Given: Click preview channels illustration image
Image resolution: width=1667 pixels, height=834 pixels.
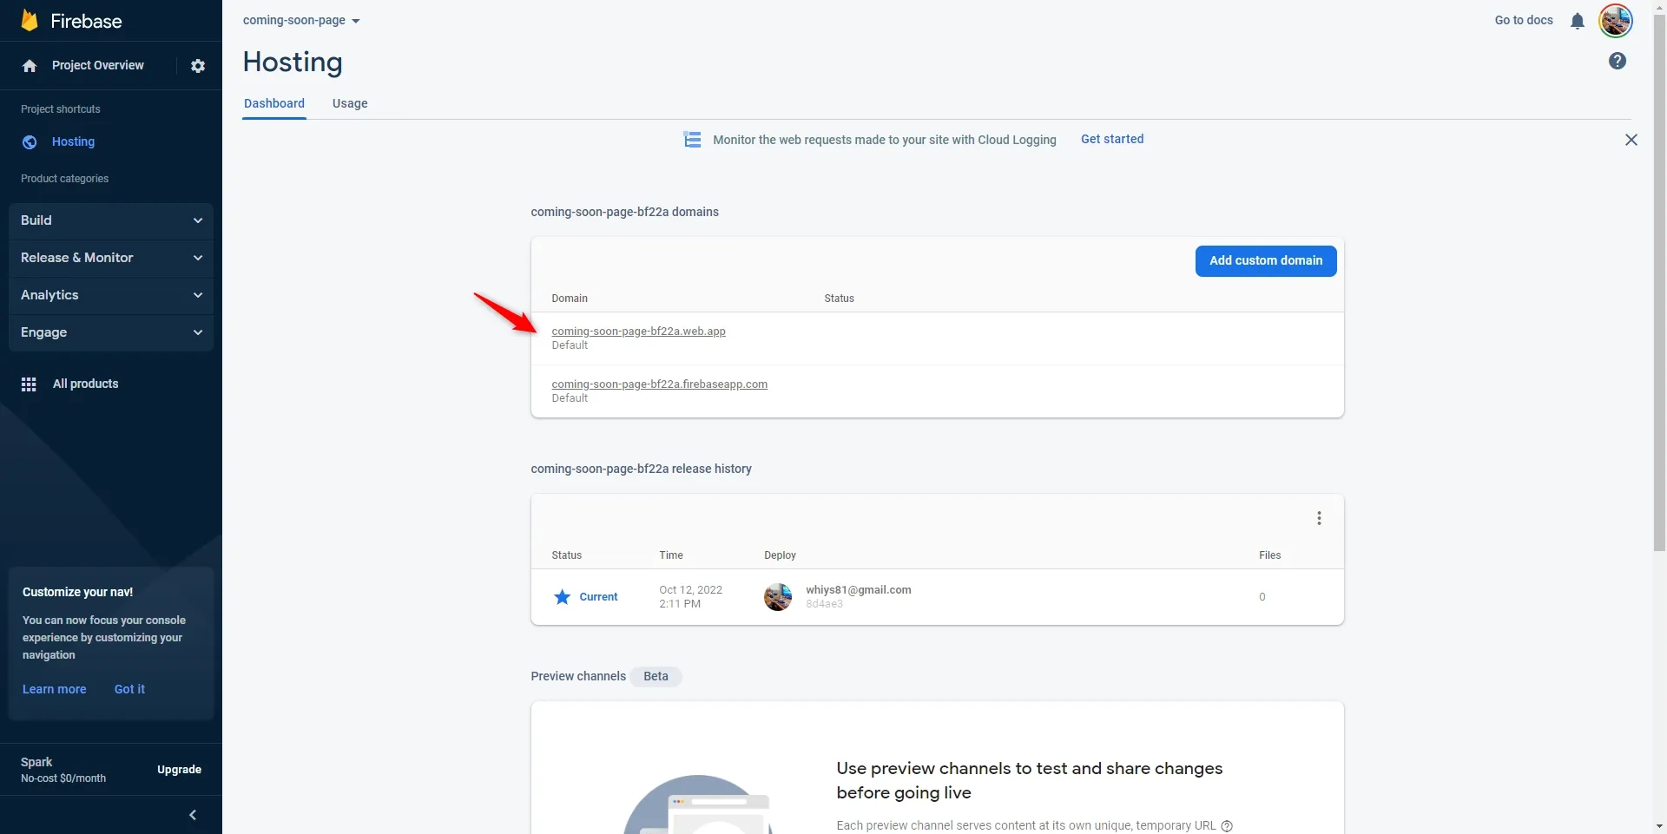Looking at the screenshot, I should [698, 804].
